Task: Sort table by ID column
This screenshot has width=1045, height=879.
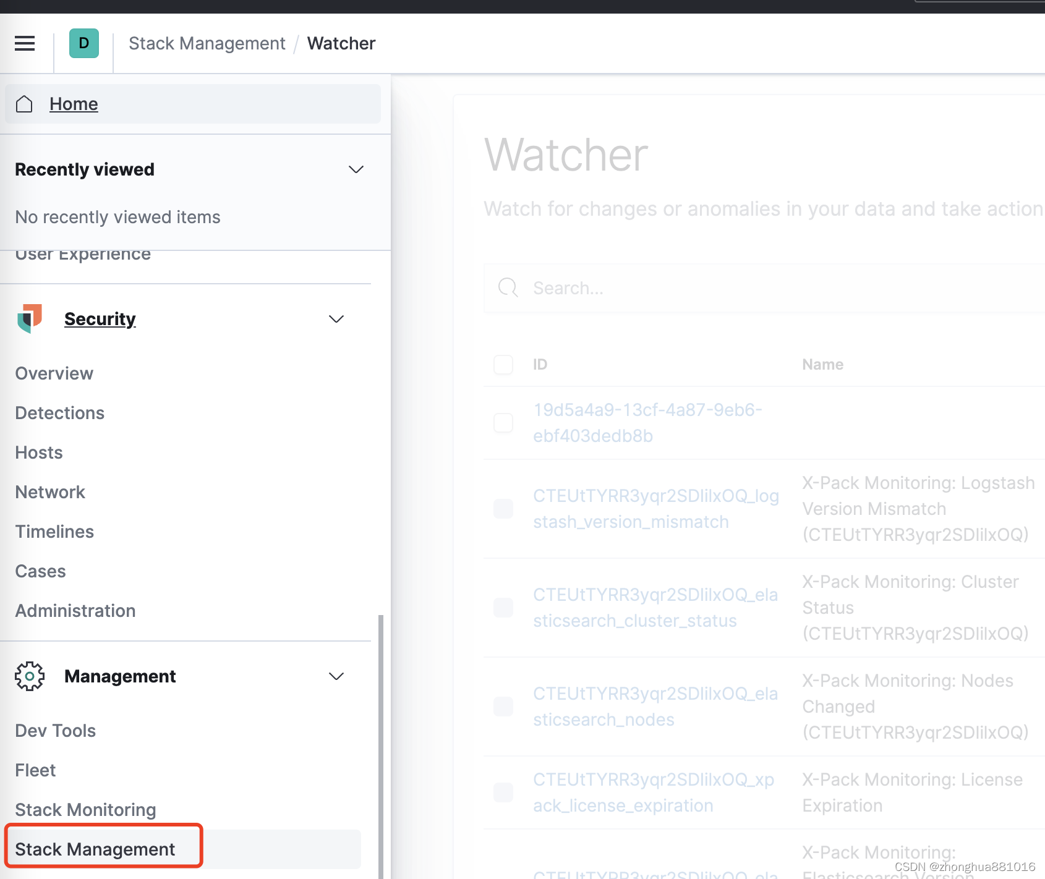Action: click(540, 365)
